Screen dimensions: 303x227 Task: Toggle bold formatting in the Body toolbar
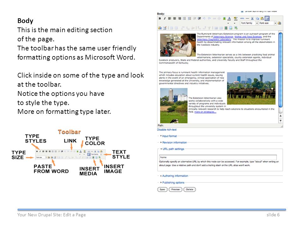point(160,19)
